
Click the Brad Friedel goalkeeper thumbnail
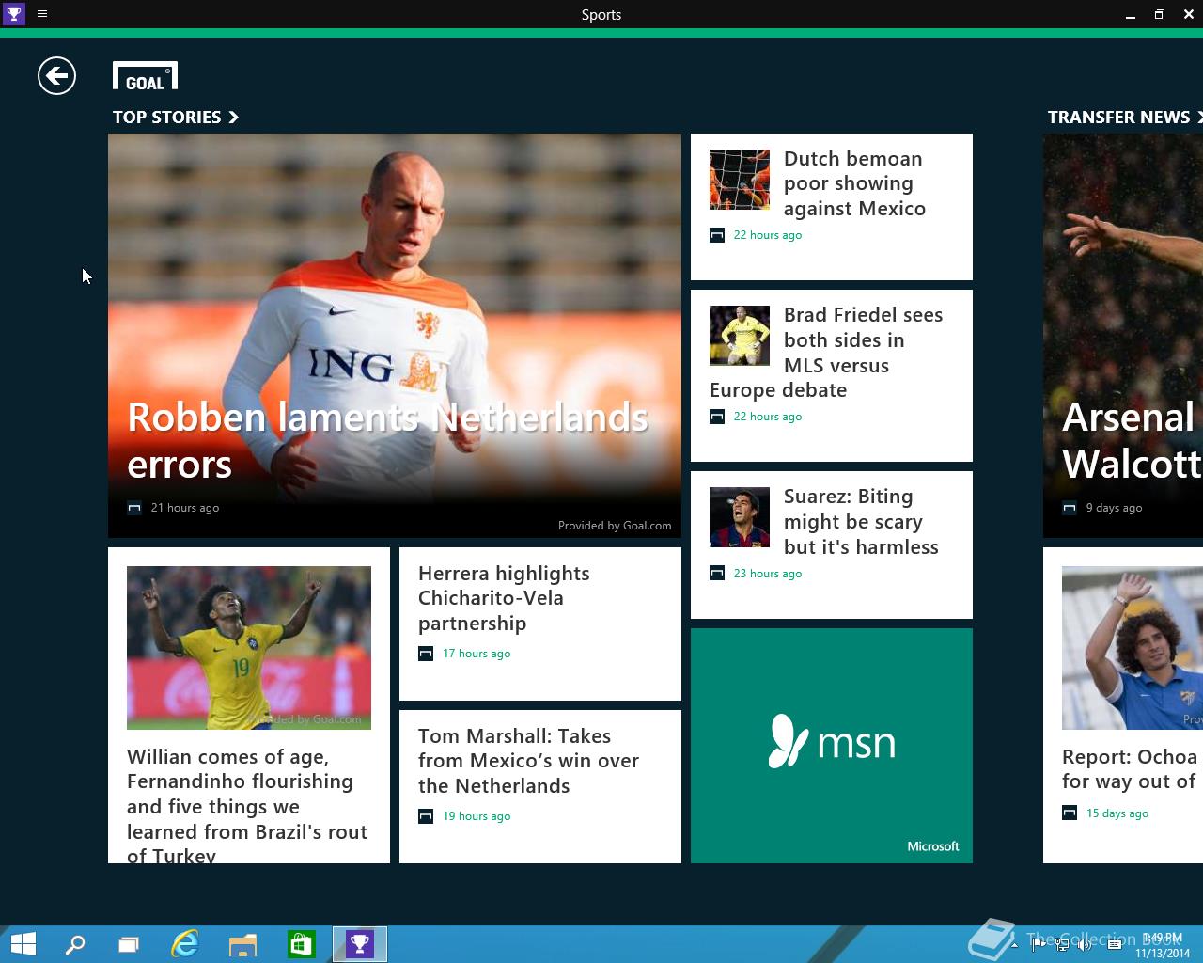[740, 336]
